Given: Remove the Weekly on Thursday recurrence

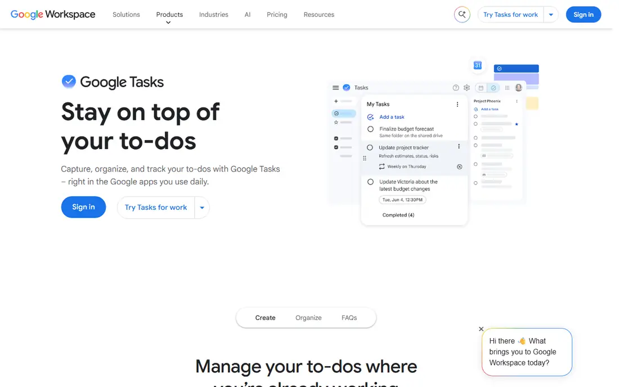Looking at the screenshot, I should (460, 166).
